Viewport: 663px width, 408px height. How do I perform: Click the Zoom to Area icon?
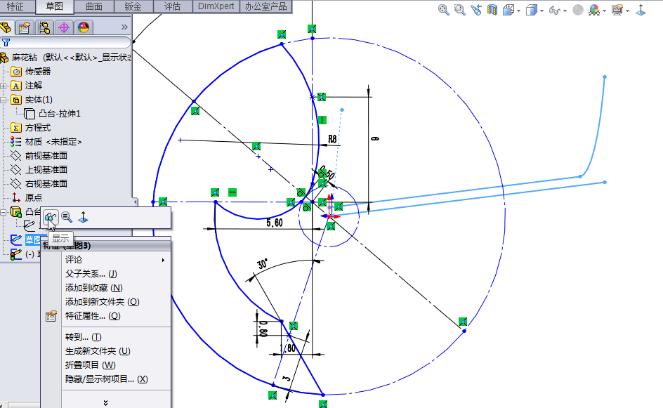point(459,10)
